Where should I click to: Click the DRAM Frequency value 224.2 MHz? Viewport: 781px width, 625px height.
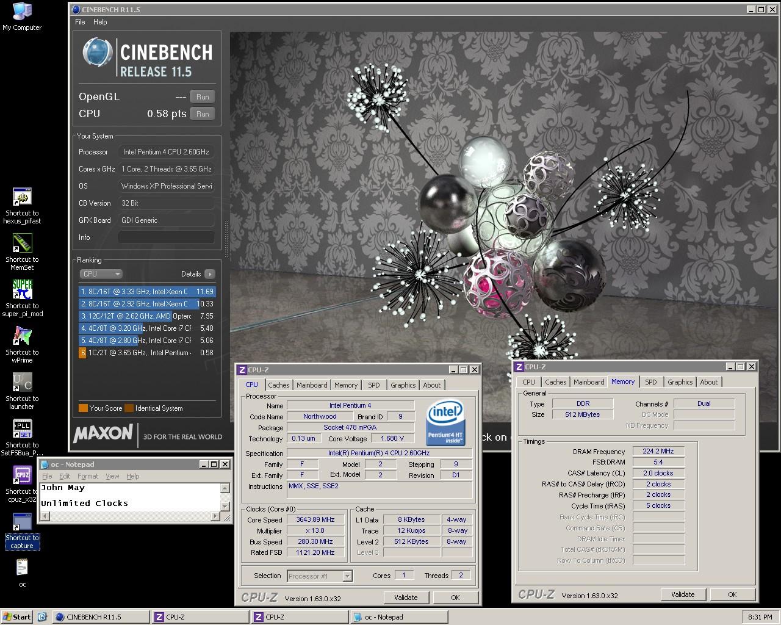(x=658, y=451)
